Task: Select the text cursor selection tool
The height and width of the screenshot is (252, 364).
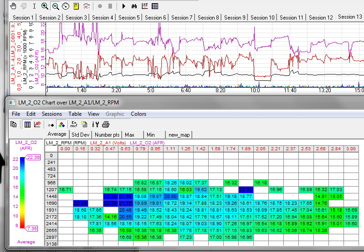Action: 34,6
